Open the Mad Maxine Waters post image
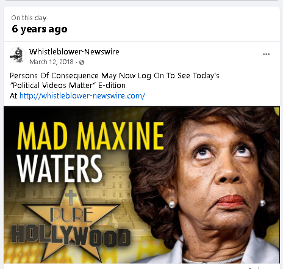Viewport: 283px width, 269px height. click(141, 185)
